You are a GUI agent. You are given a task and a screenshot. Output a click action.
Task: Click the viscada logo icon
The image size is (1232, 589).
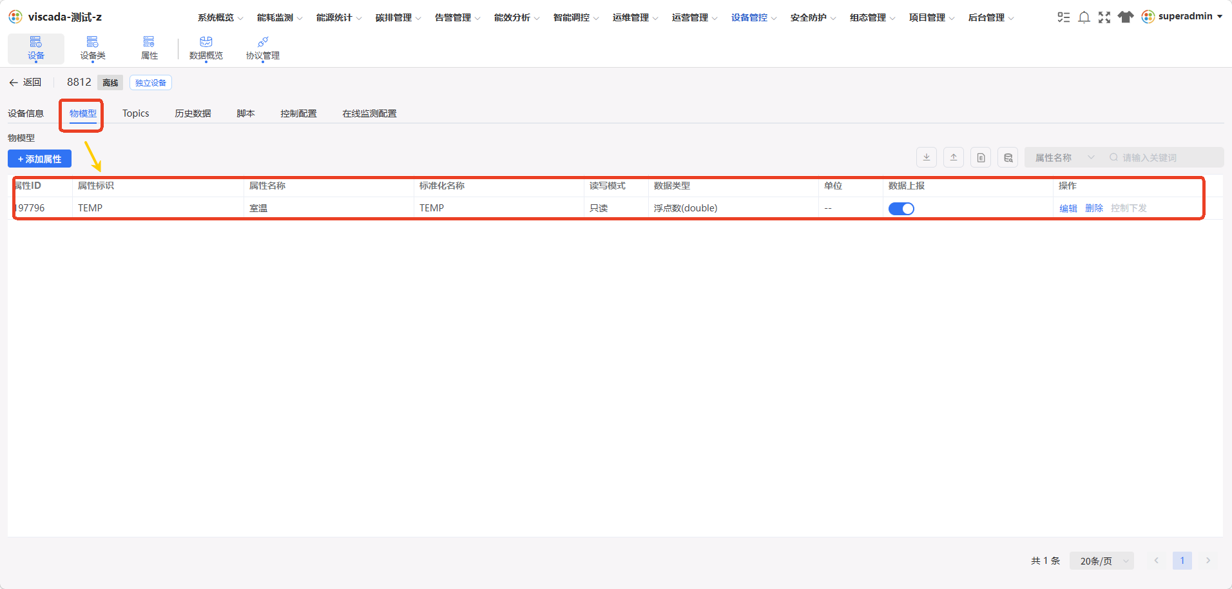click(x=15, y=17)
